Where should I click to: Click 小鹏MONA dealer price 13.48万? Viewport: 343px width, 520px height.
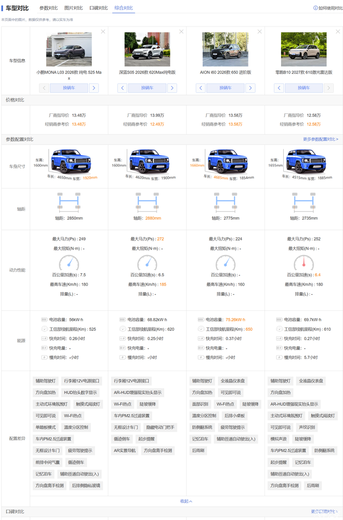(79, 124)
